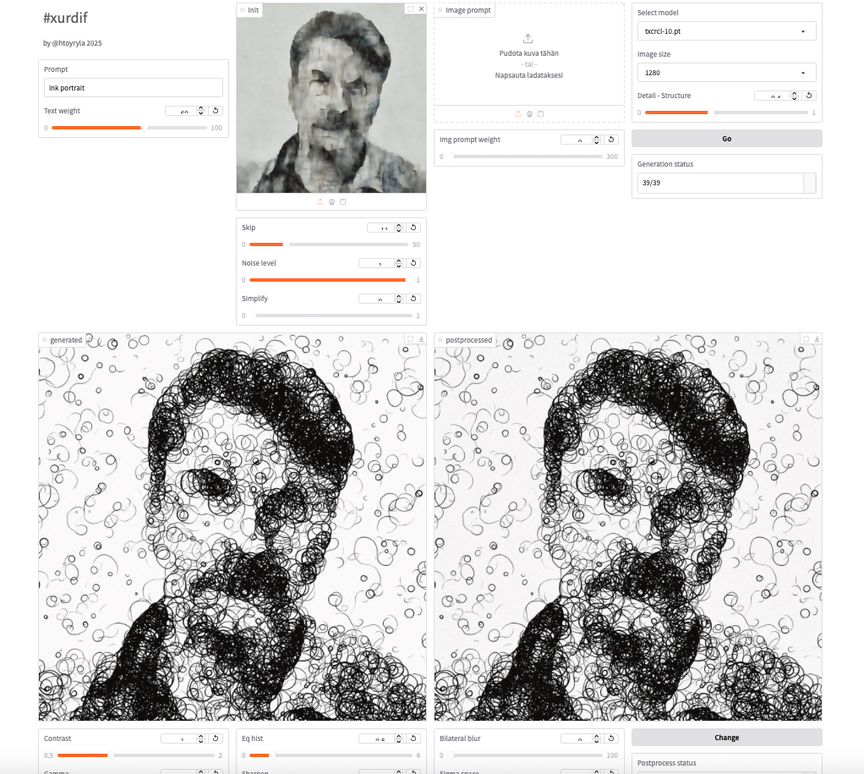Click the Img prompt weight number field
This screenshot has width=864, height=774.
579,140
